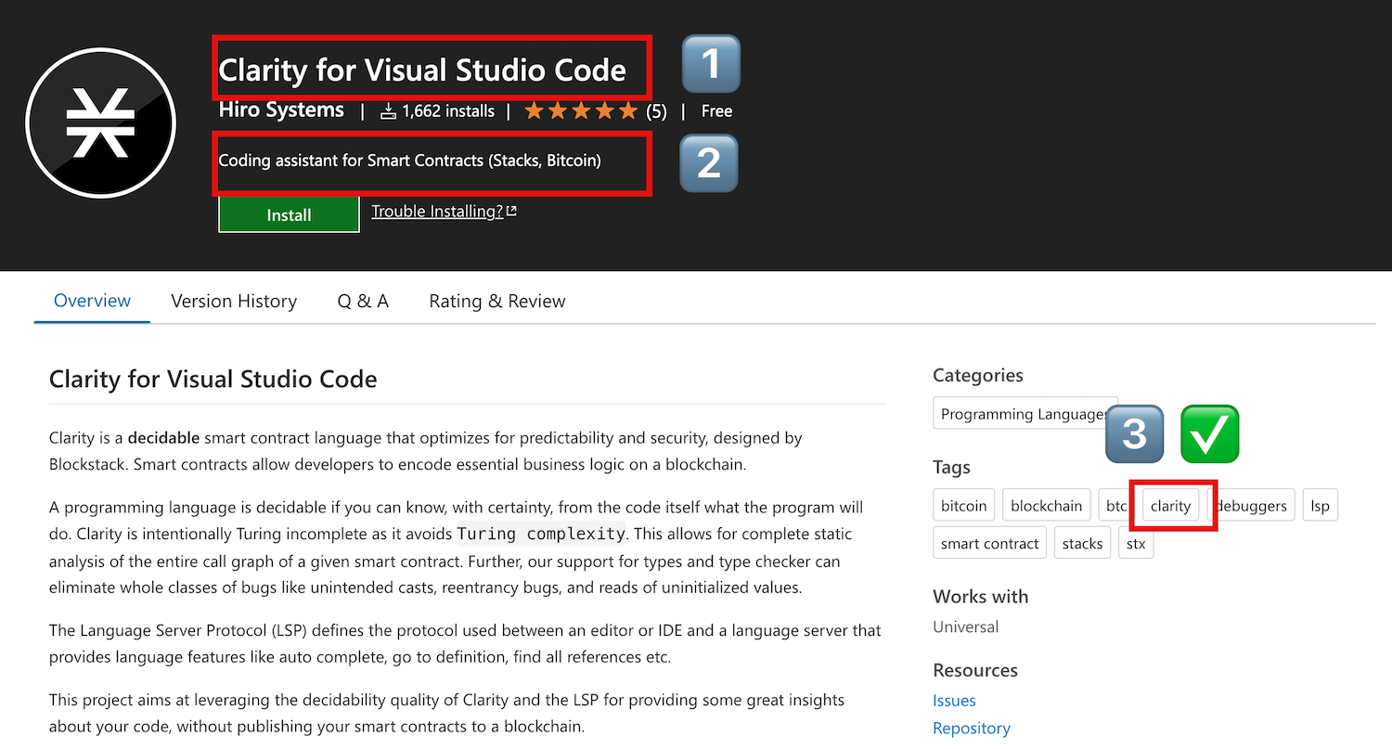Switch to the Version History tab
This screenshot has width=1392, height=749.
point(233,301)
